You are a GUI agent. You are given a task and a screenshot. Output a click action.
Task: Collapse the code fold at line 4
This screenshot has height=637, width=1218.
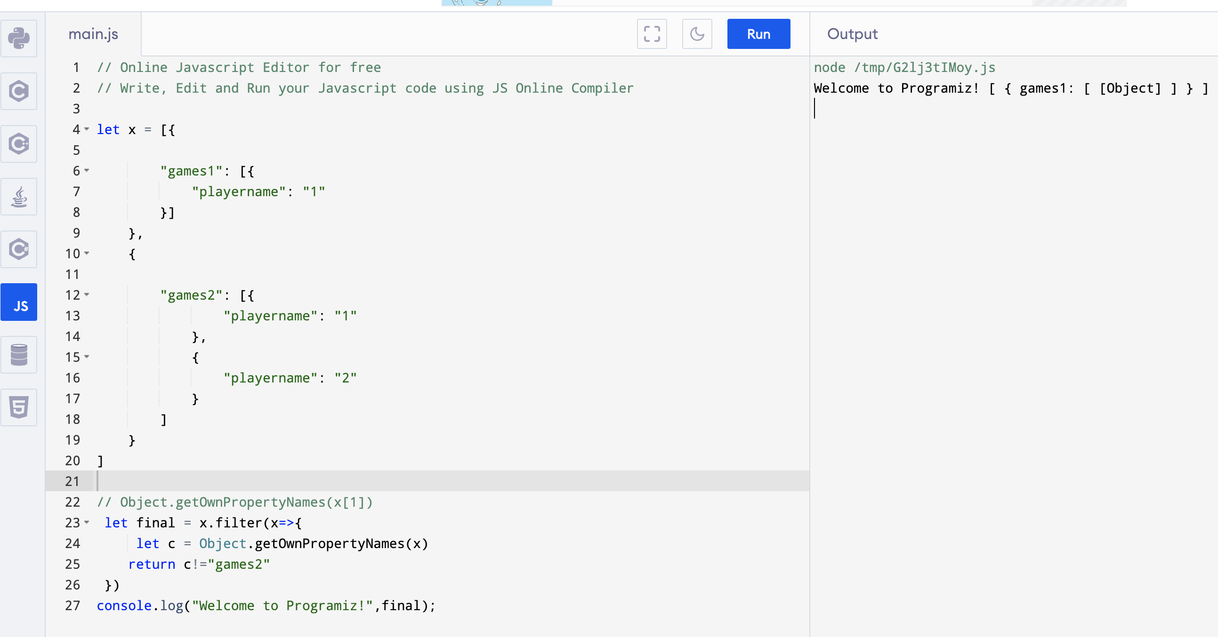[87, 129]
